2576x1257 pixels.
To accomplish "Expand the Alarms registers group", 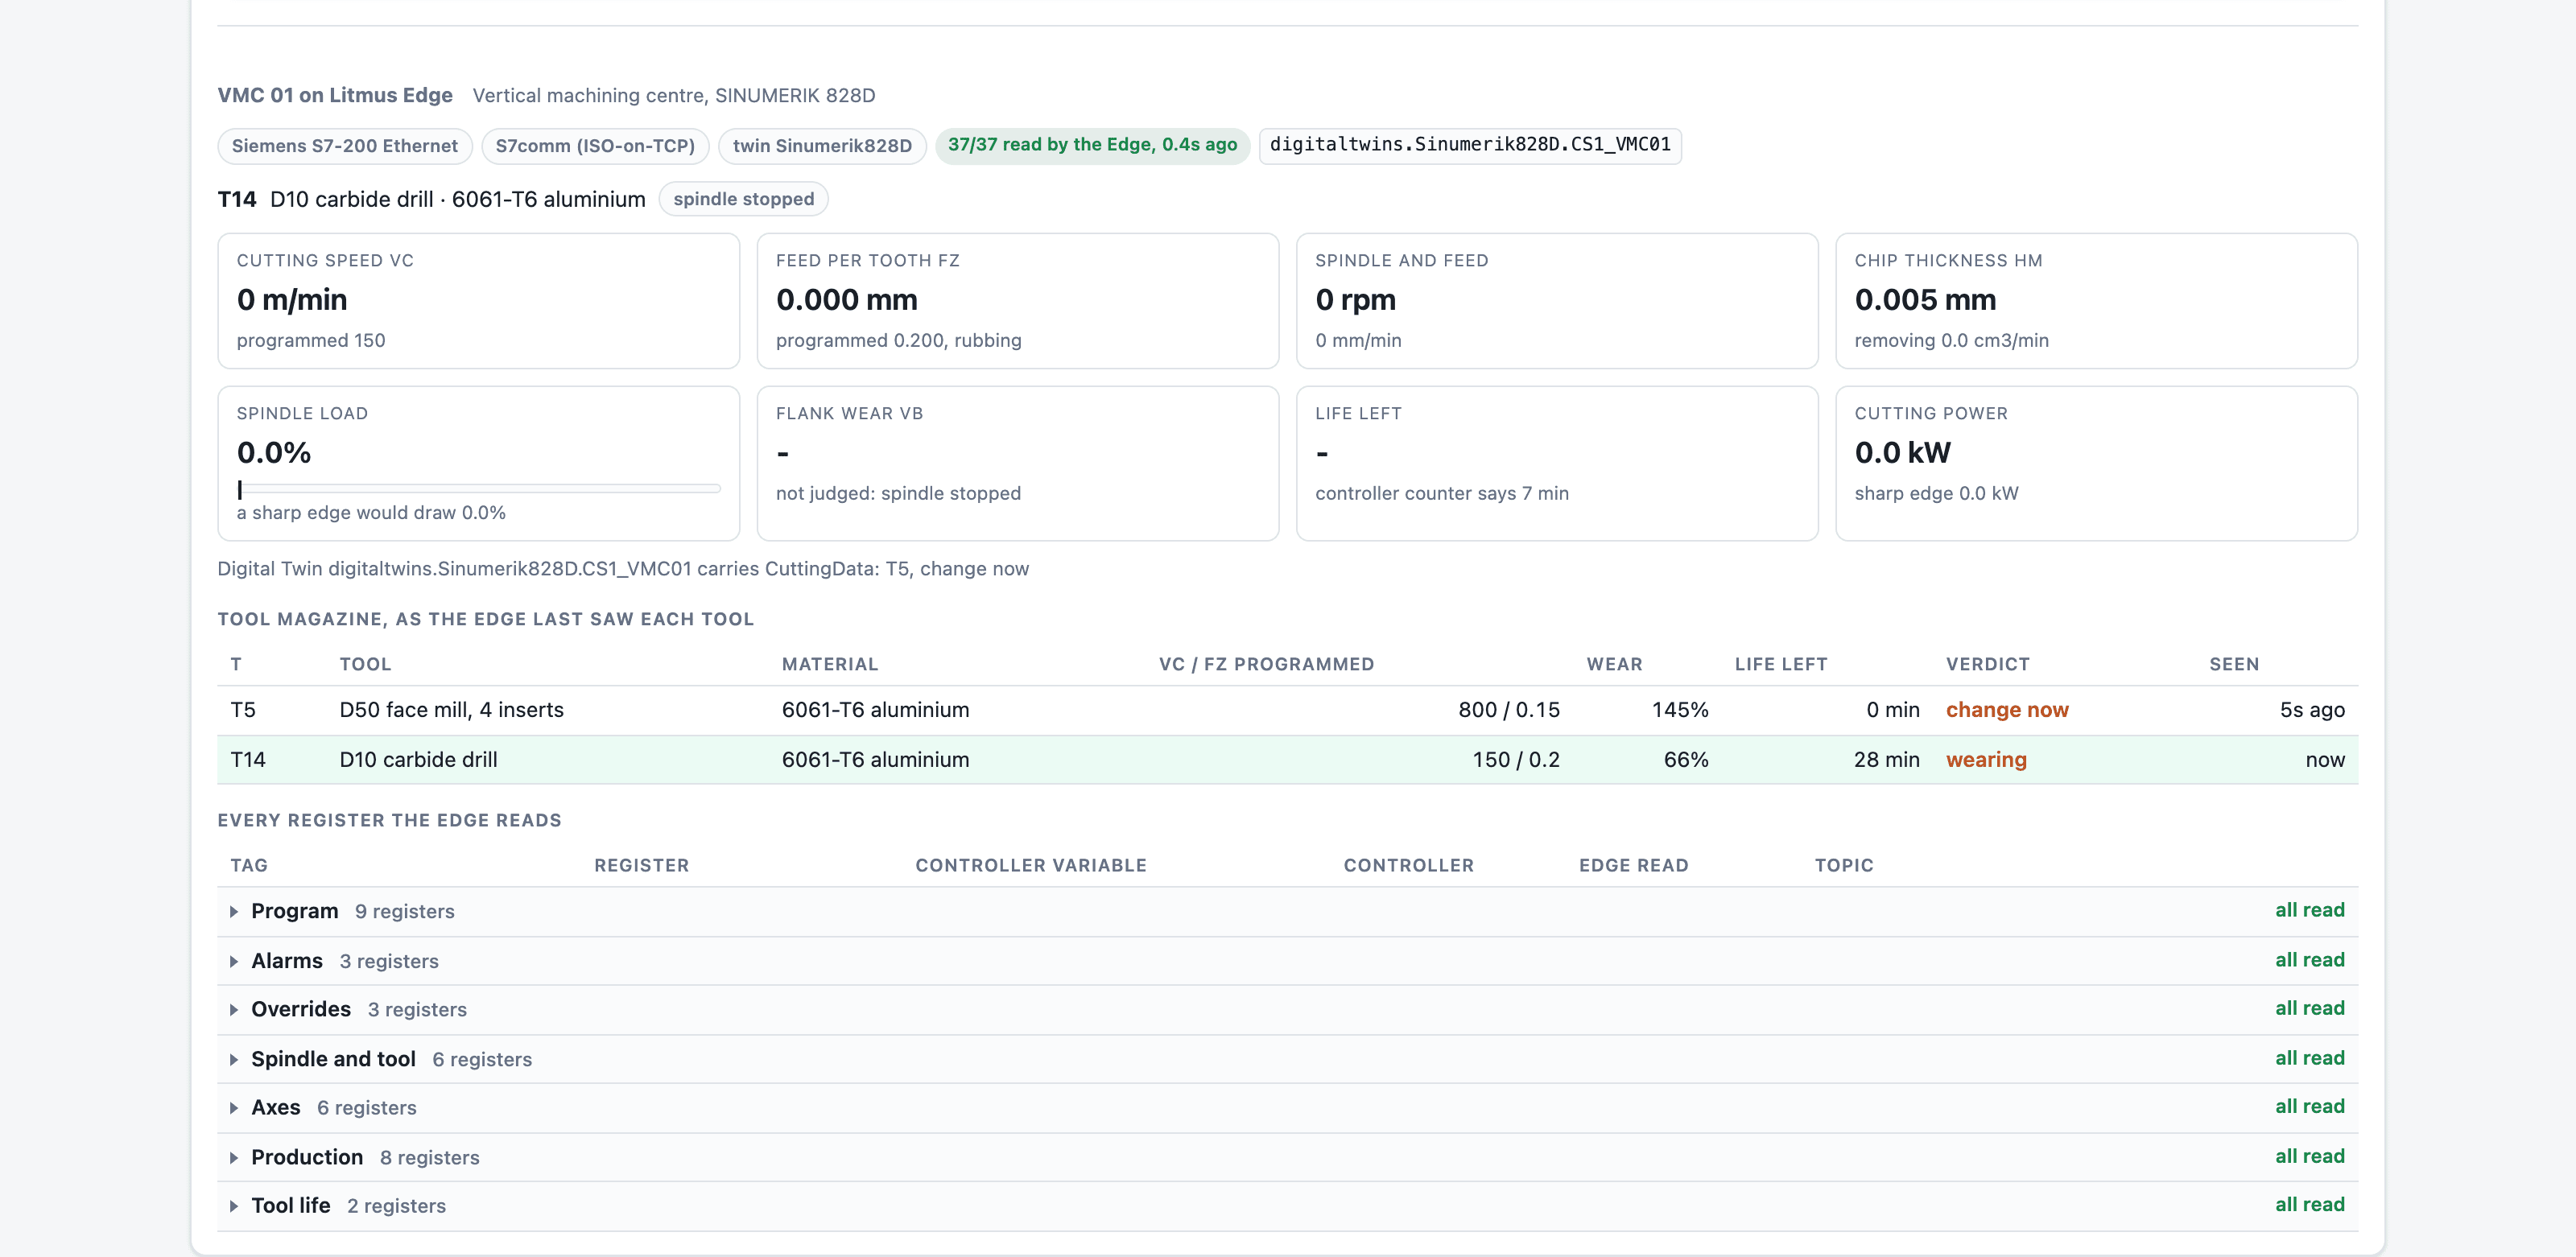I will (1287, 961).
